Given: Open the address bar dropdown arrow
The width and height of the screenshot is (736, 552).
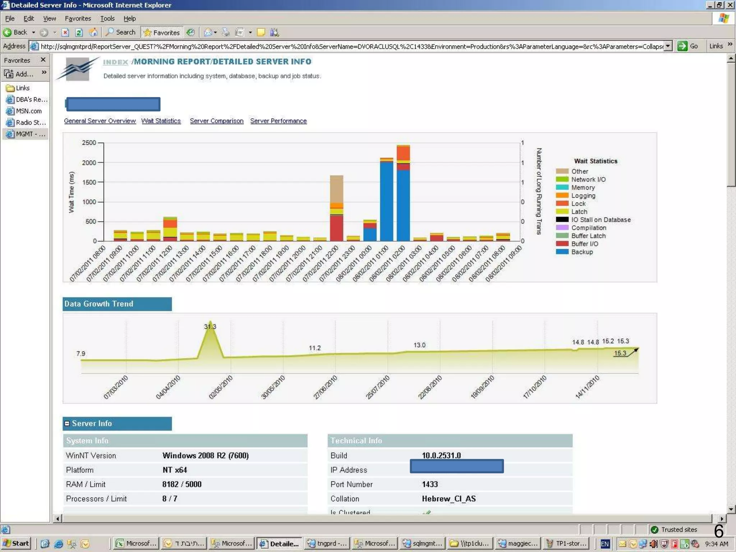Looking at the screenshot, I should (x=668, y=46).
